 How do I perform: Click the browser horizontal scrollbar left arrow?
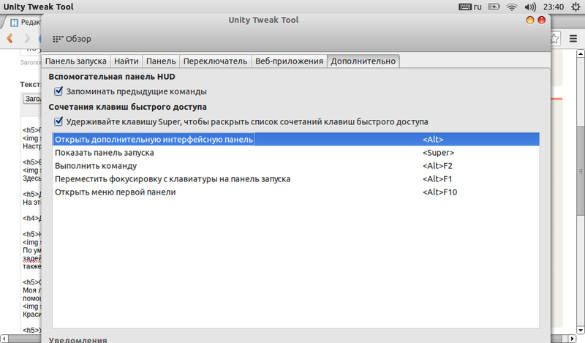[4, 339]
